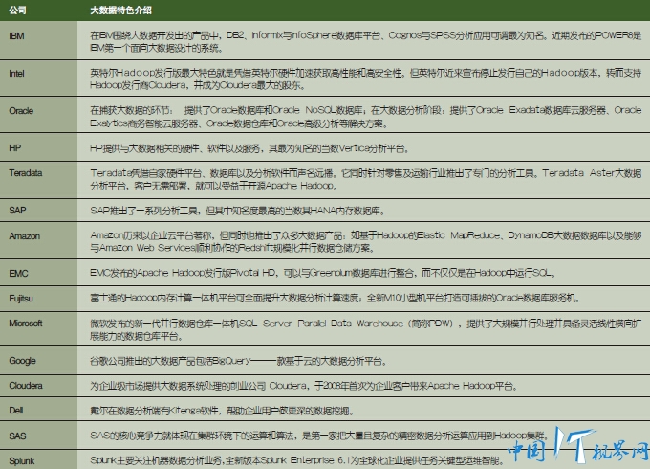Click EMC description mentioning Pivotal HD
The image size is (650, 469).
pos(323,273)
